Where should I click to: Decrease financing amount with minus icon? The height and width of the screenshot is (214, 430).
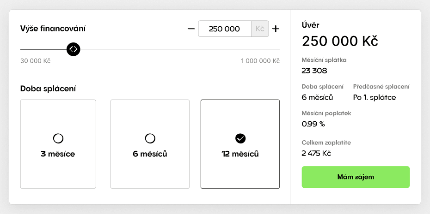point(191,29)
